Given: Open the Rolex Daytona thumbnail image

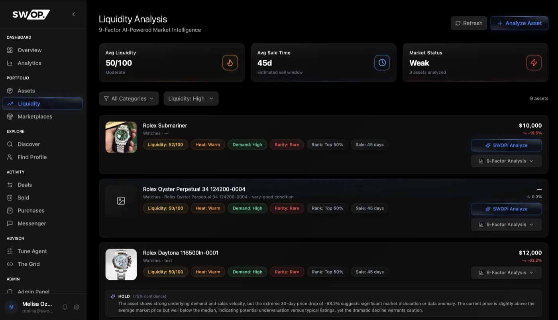Looking at the screenshot, I should tap(121, 265).
